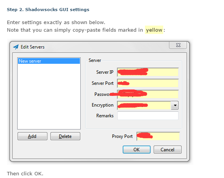
Task: Click the empty Remarks field
Action: click(x=148, y=115)
